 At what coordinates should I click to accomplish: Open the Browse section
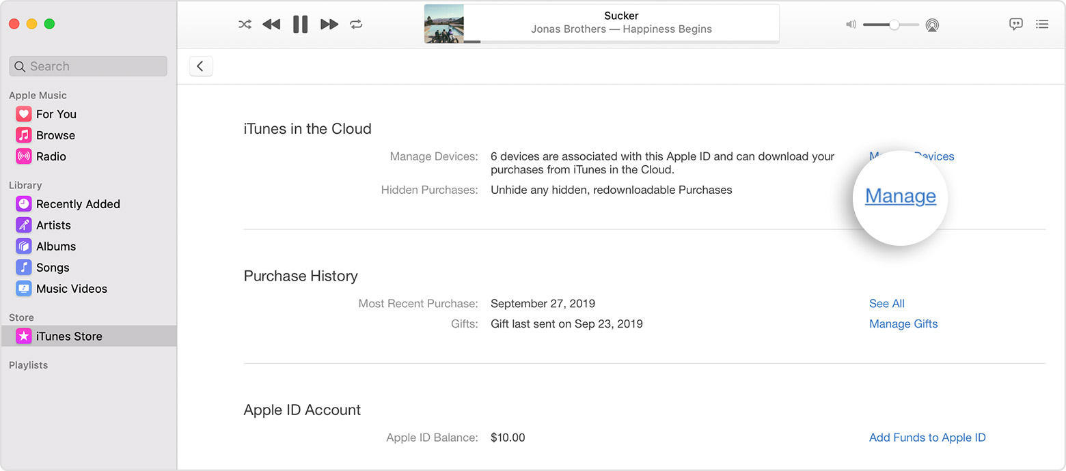click(55, 135)
